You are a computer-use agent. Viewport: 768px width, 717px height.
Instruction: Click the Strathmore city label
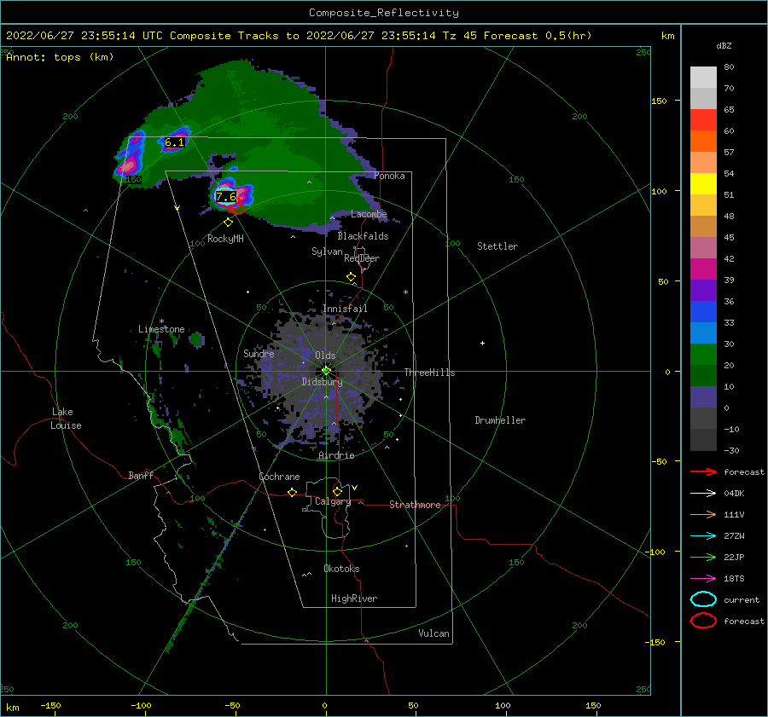(415, 505)
